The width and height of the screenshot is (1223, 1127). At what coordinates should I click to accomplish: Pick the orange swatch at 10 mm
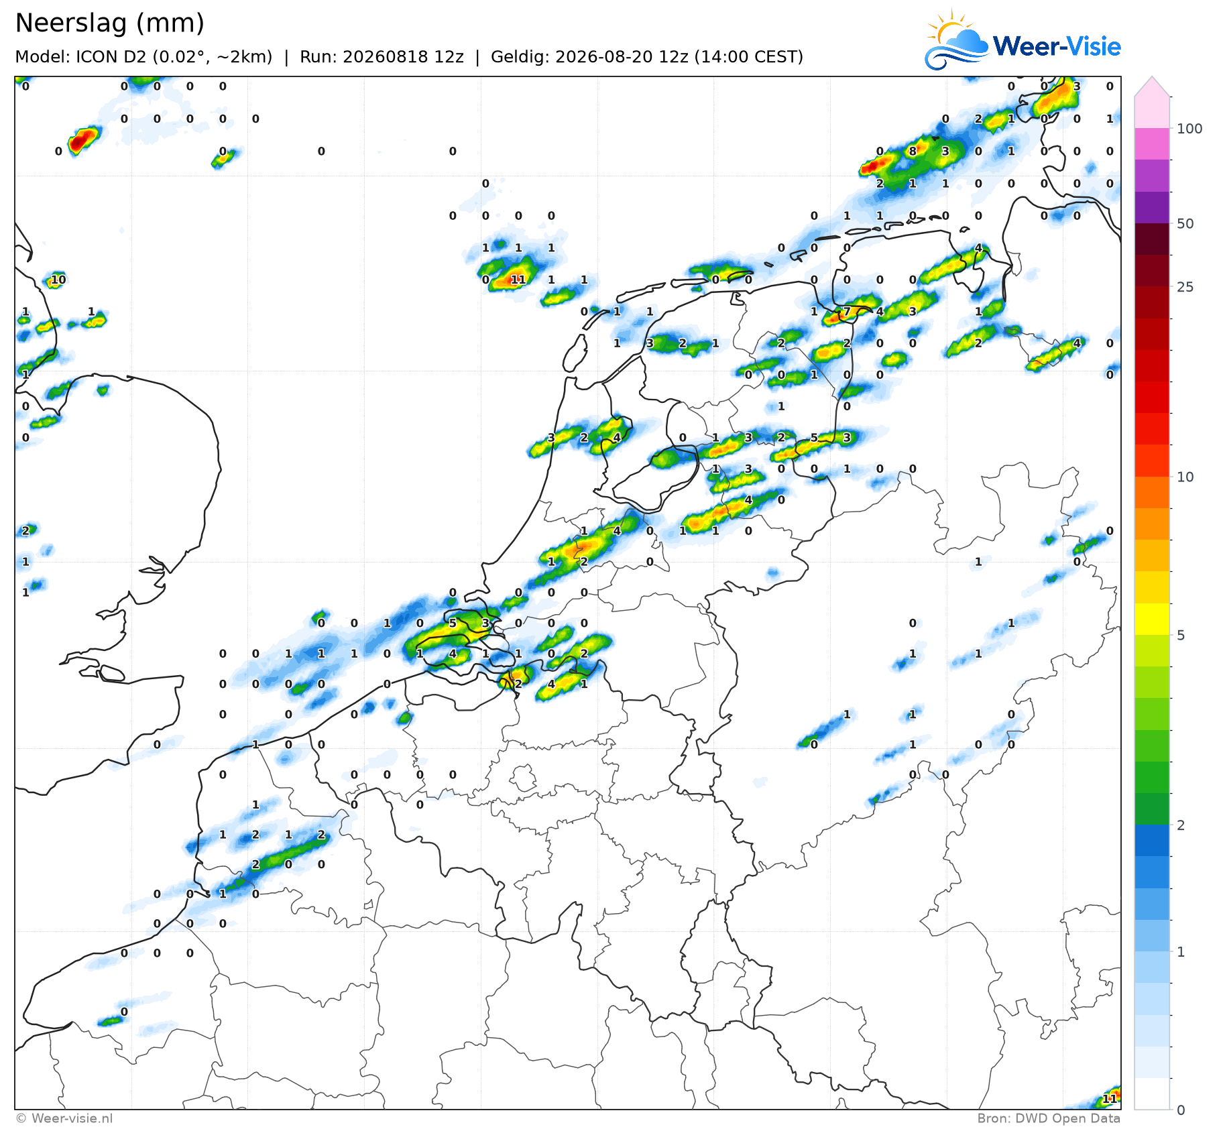click(1152, 492)
